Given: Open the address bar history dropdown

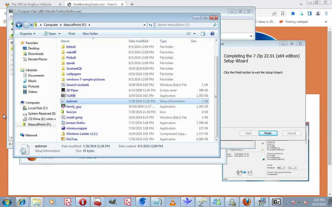Looking at the screenshot, I should pyautogui.click(x=144, y=25).
